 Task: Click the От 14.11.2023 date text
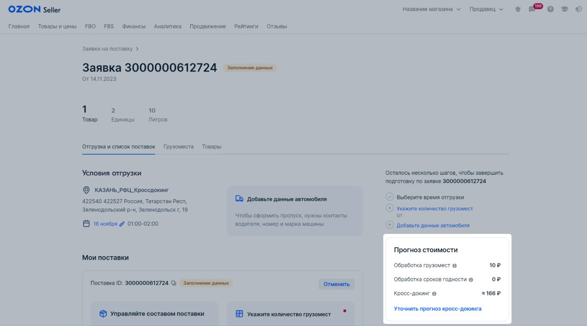tap(99, 79)
